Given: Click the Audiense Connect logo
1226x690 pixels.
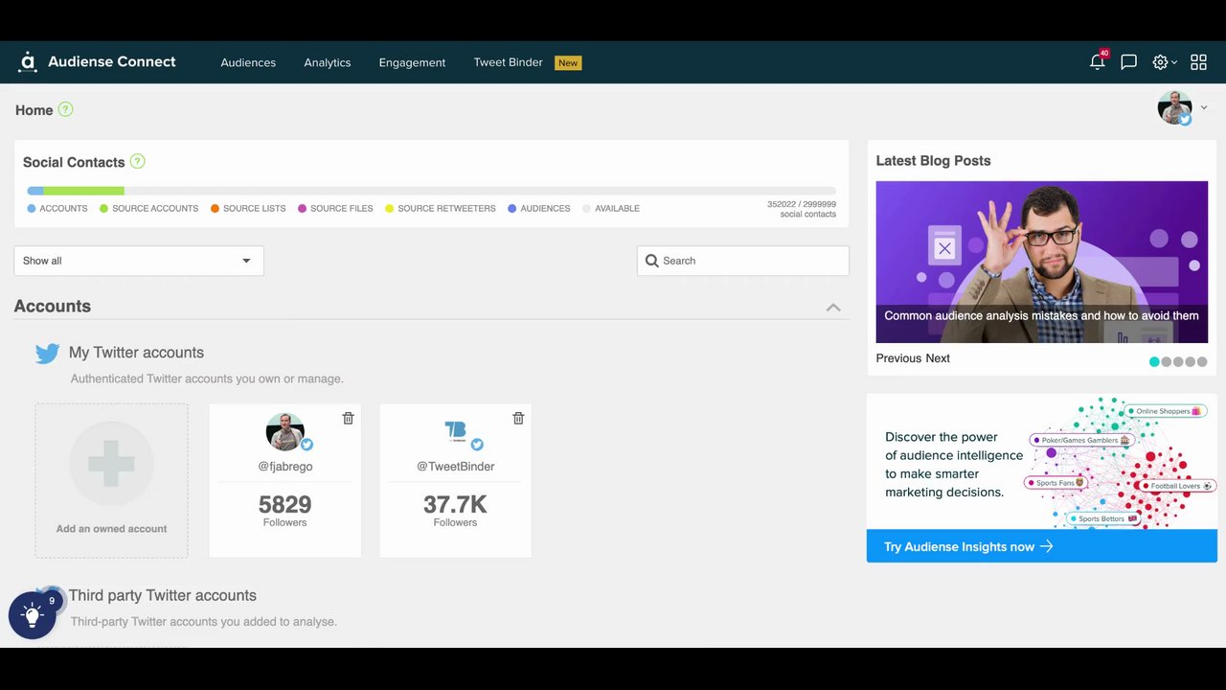Looking at the screenshot, I should click(x=97, y=62).
